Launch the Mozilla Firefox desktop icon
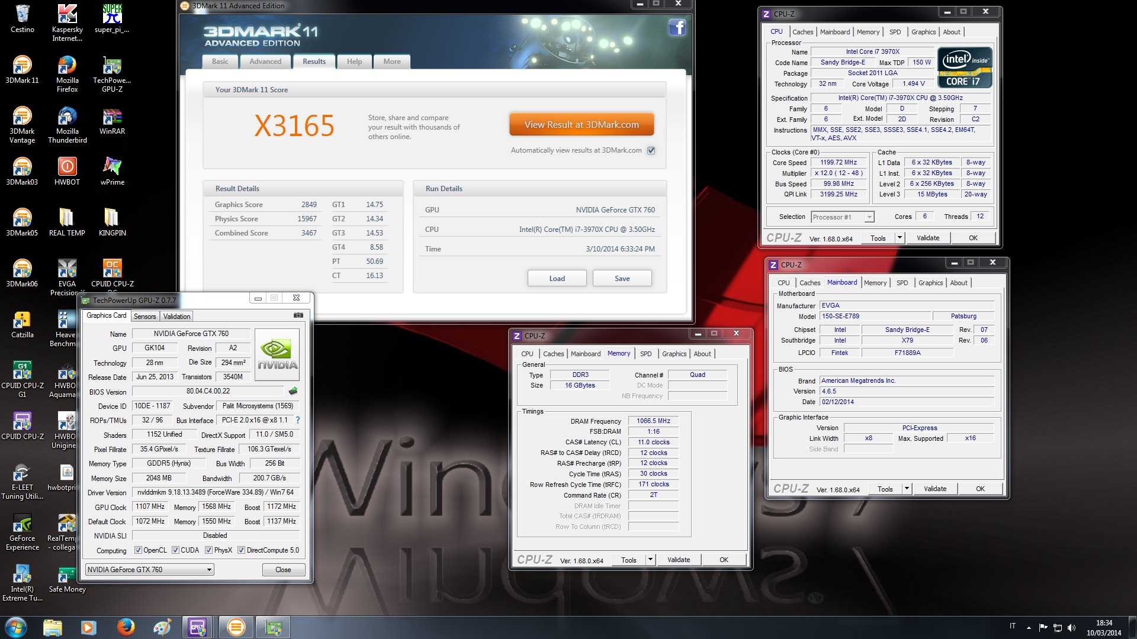Screen dimensions: 1137x639 (67, 73)
